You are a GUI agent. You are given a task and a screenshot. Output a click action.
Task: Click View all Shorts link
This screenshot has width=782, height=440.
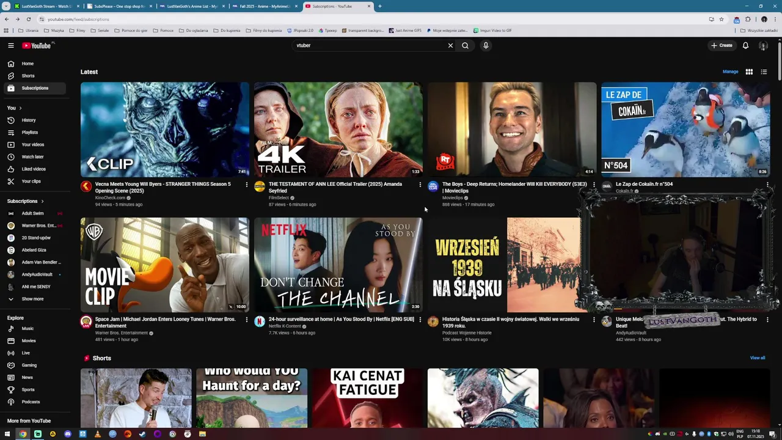(x=757, y=358)
